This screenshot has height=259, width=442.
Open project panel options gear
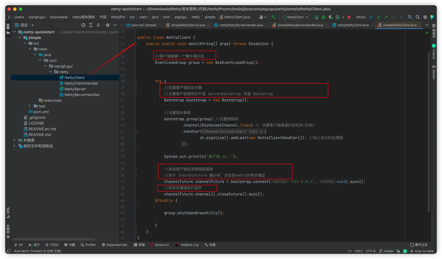[108, 25]
